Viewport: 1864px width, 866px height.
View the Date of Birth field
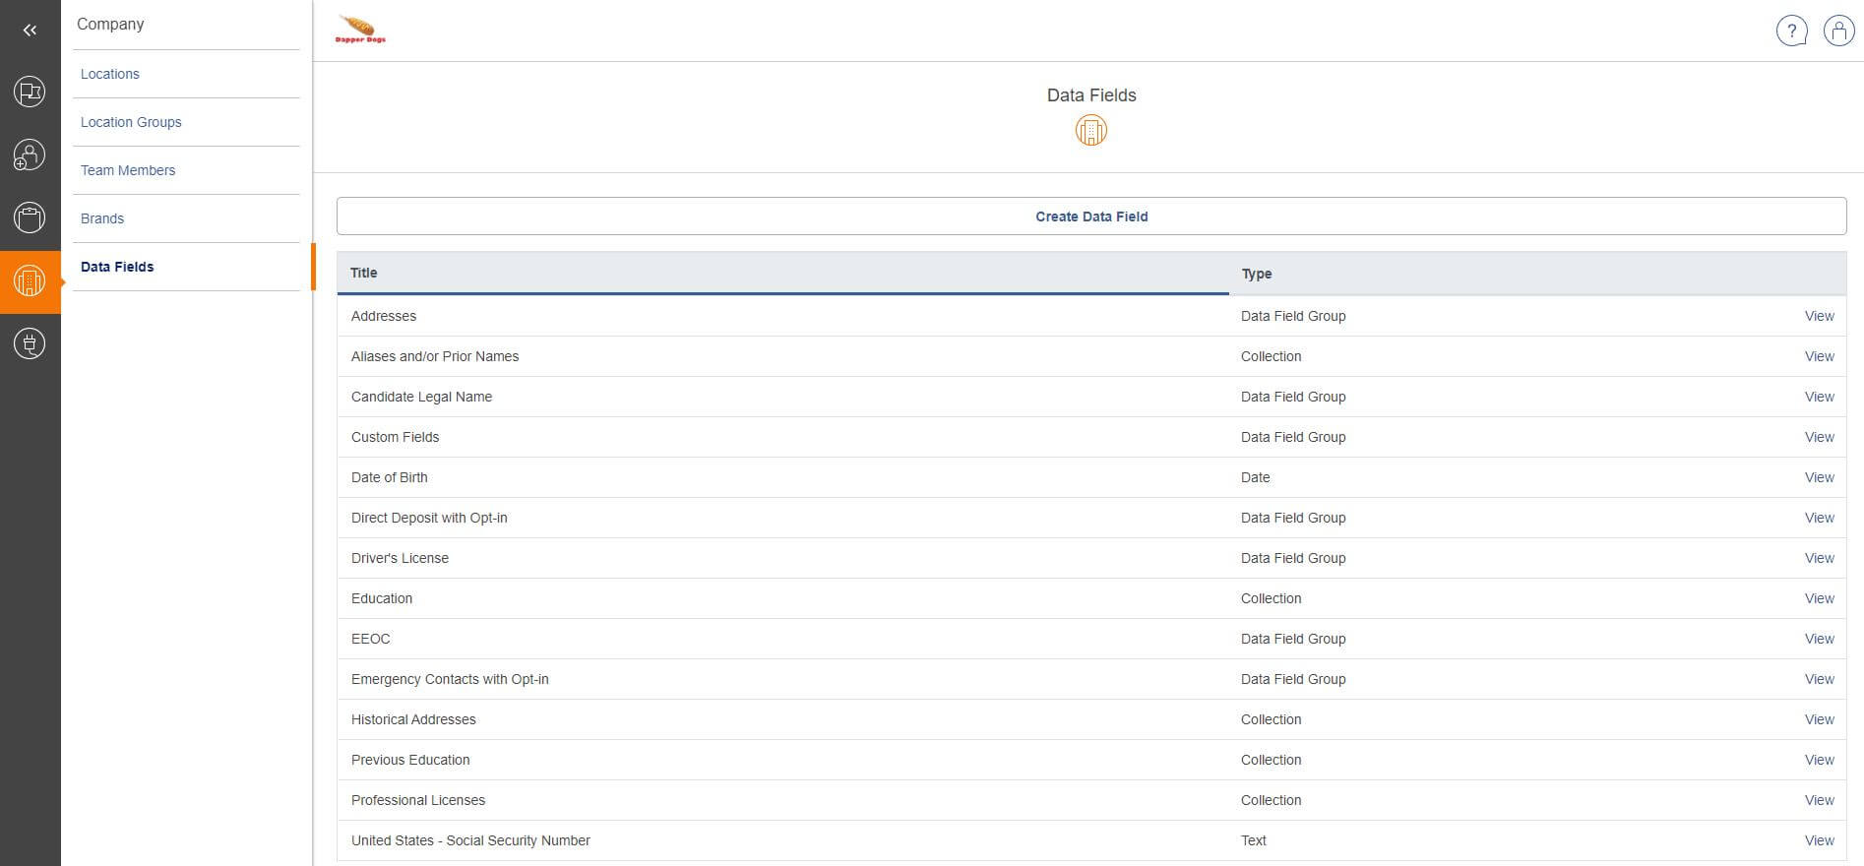pyautogui.click(x=1819, y=477)
